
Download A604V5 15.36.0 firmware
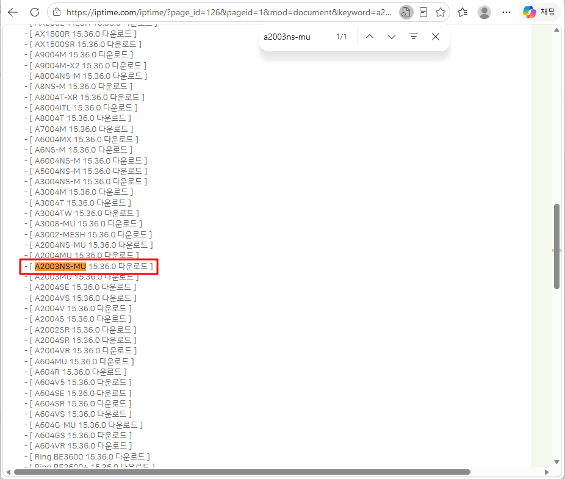tap(81, 383)
